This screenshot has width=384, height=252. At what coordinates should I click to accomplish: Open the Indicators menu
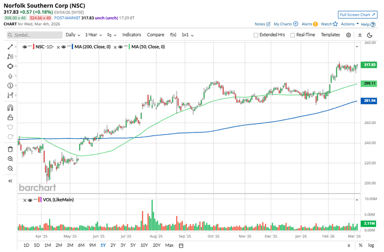[x=132, y=35]
